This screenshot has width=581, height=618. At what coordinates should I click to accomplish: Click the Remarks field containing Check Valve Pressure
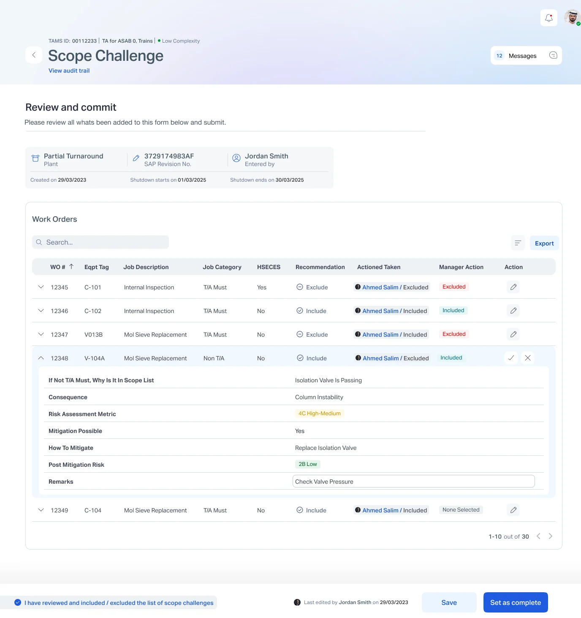click(414, 481)
